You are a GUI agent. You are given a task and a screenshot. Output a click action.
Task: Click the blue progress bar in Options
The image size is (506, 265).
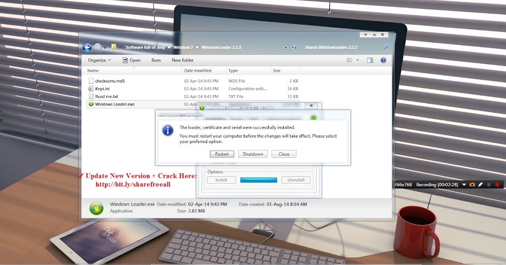tap(258, 180)
